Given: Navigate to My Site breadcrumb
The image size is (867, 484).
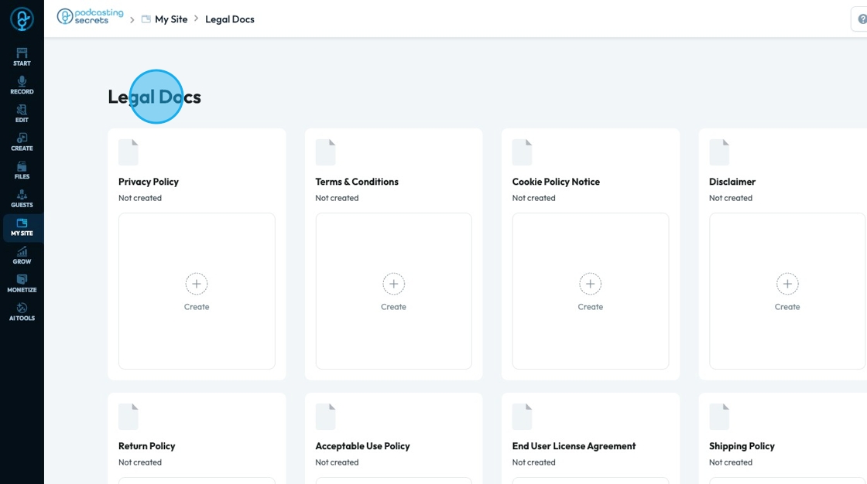Looking at the screenshot, I should (170, 19).
